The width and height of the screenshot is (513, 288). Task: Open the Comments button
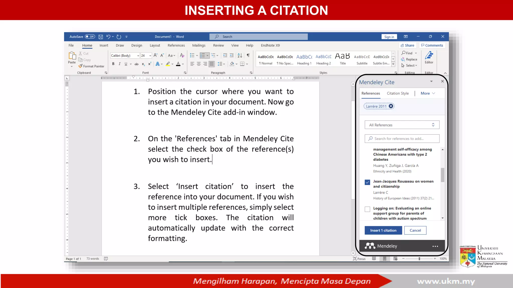432,45
